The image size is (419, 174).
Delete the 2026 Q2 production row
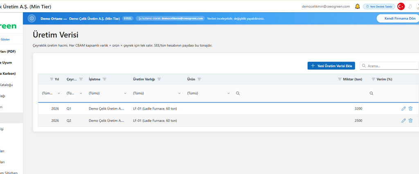coord(410,121)
